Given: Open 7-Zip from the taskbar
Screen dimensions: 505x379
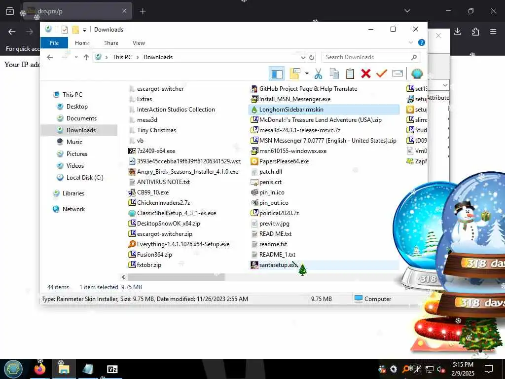Looking at the screenshot, I should coord(112,369).
